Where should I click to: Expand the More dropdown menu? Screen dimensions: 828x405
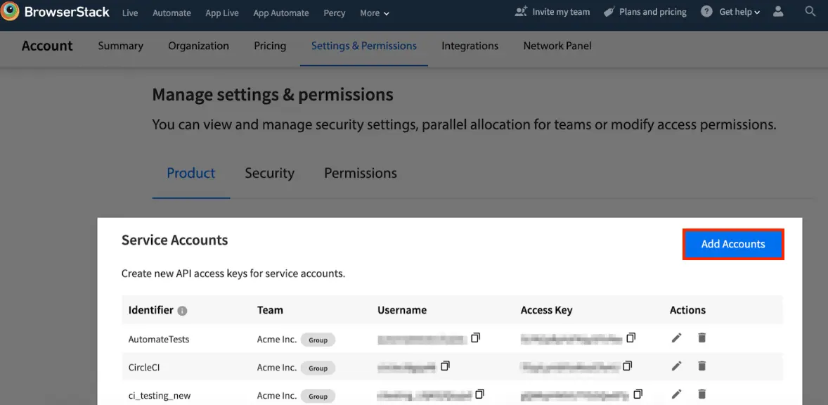tap(375, 13)
